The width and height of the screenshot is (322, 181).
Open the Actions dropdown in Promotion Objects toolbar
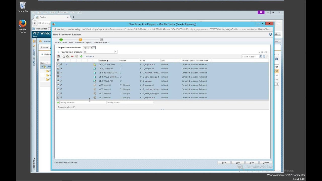(90, 57)
